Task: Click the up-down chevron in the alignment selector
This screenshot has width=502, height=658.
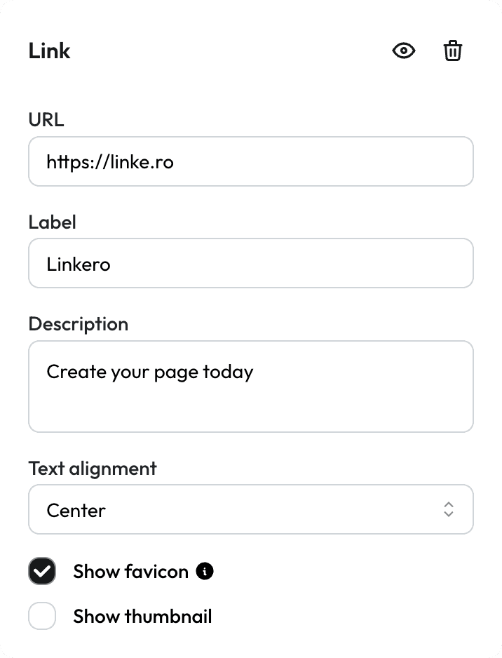Action: click(449, 510)
